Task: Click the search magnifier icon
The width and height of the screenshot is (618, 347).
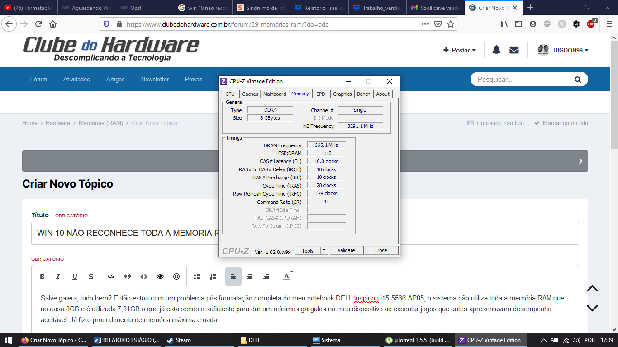Action: (x=578, y=80)
